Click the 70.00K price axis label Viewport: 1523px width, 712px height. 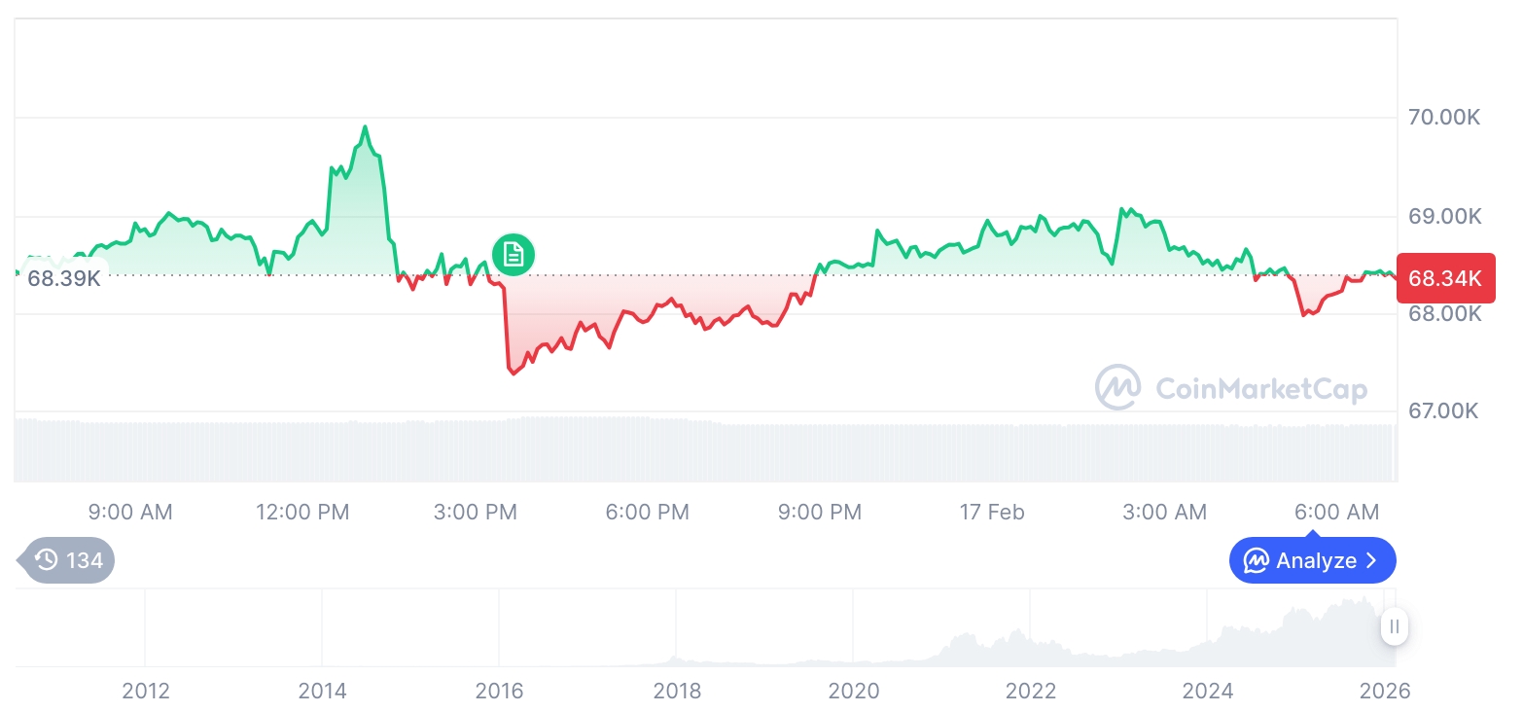point(1444,118)
